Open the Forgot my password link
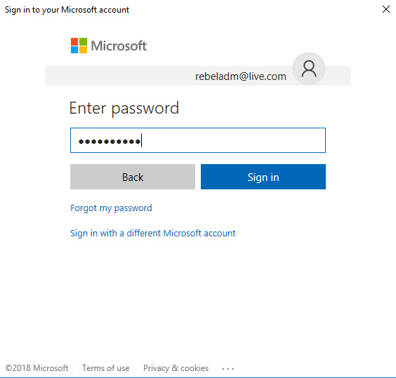The image size is (396, 378). coord(111,208)
